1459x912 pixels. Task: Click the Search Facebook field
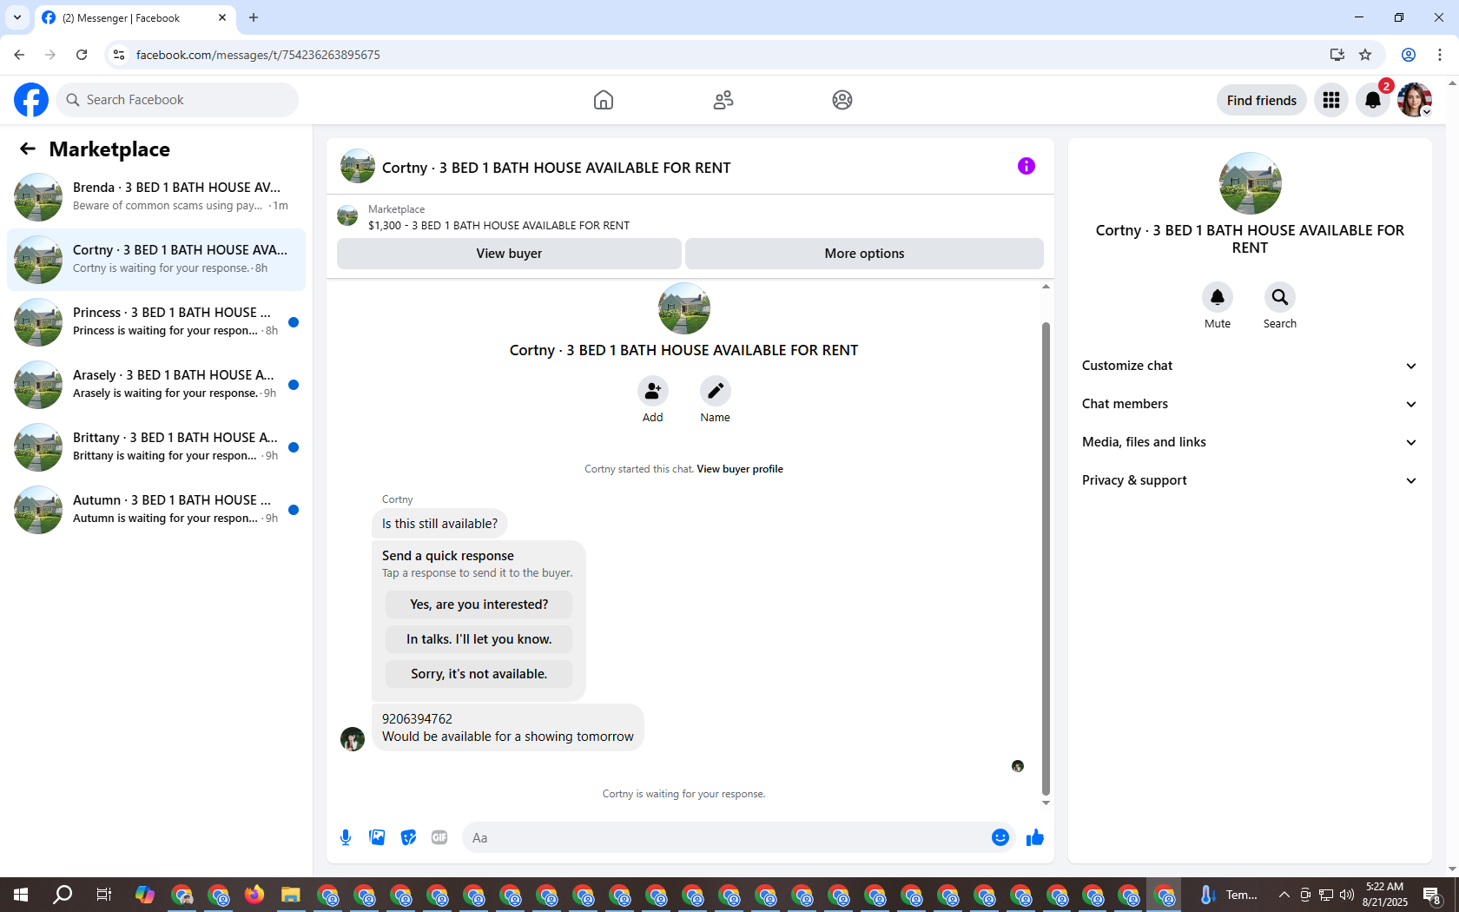pyautogui.click(x=178, y=100)
